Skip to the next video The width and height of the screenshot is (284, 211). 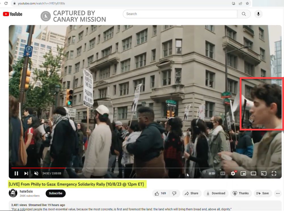coord(26,173)
